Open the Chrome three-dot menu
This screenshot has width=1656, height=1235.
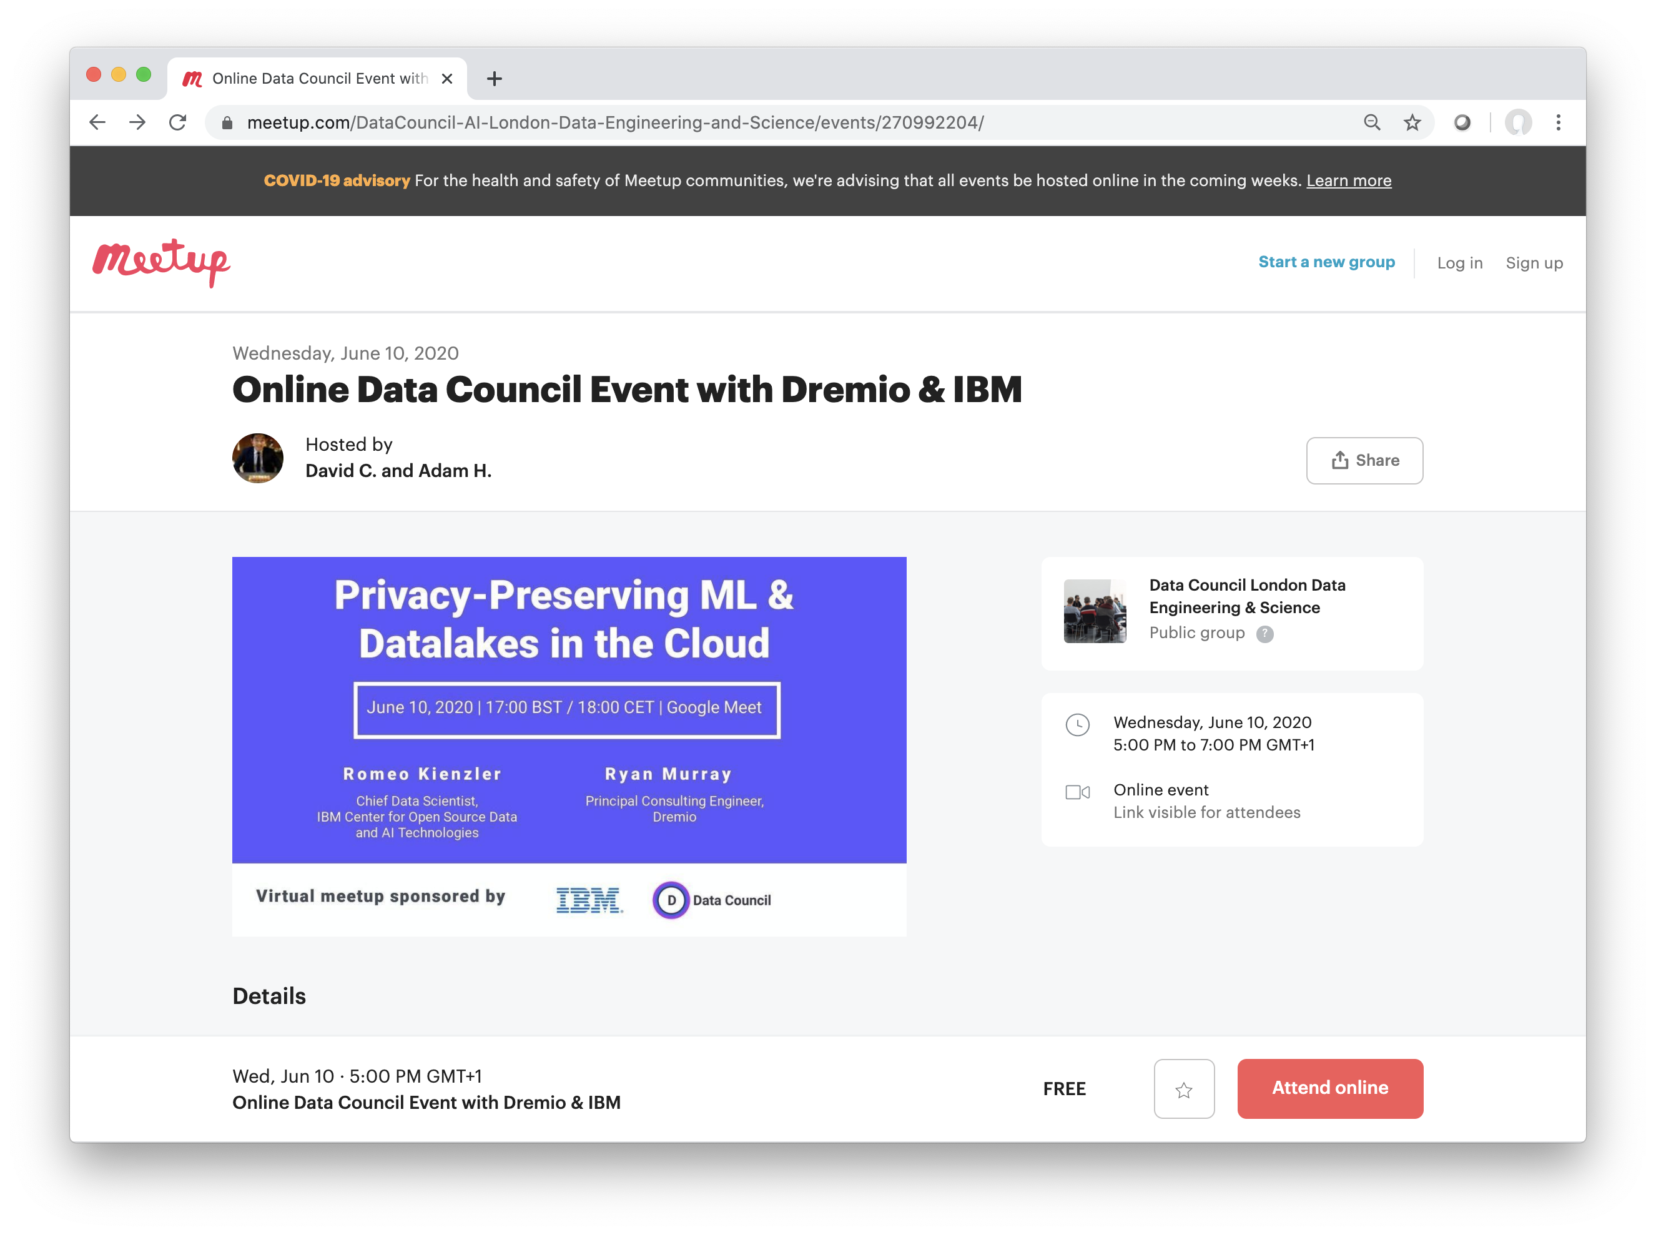[x=1558, y=122]
